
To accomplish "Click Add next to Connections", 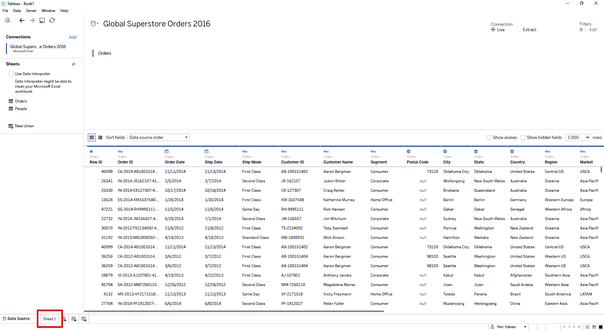I will click(72, 37).
